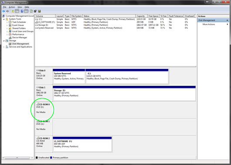The width and height of the screenshot is (231, 165).
Task: Click the Shared Folders icon
Action: point(10,28)
